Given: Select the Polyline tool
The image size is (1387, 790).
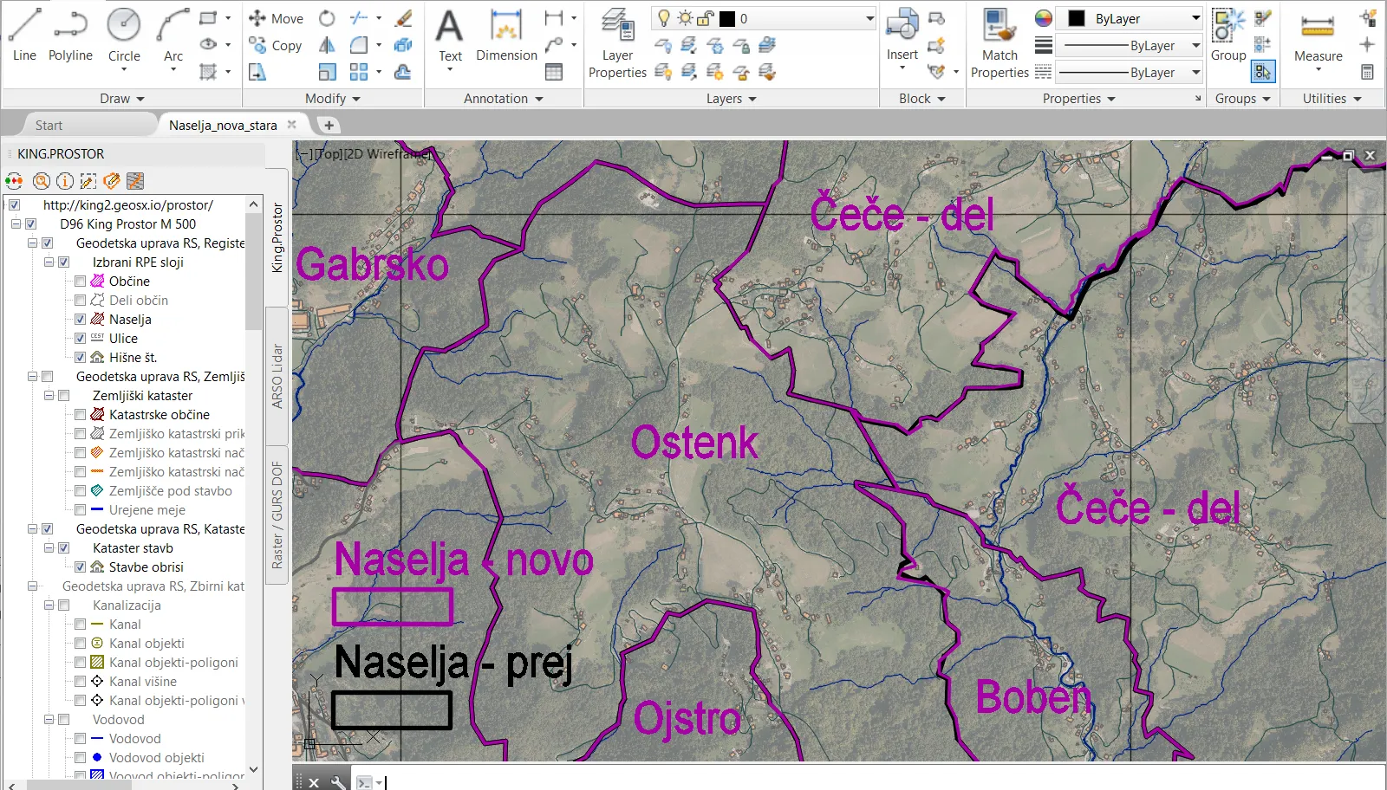Looking at the screenshot, I should 70,35.
